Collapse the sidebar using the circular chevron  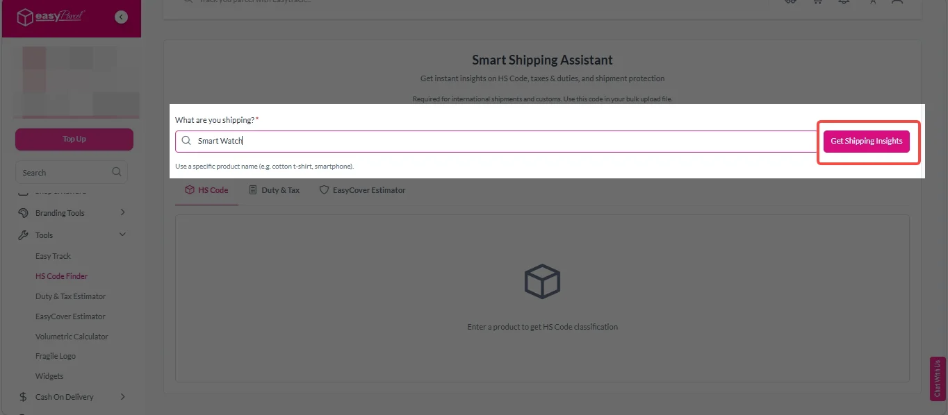122,15
